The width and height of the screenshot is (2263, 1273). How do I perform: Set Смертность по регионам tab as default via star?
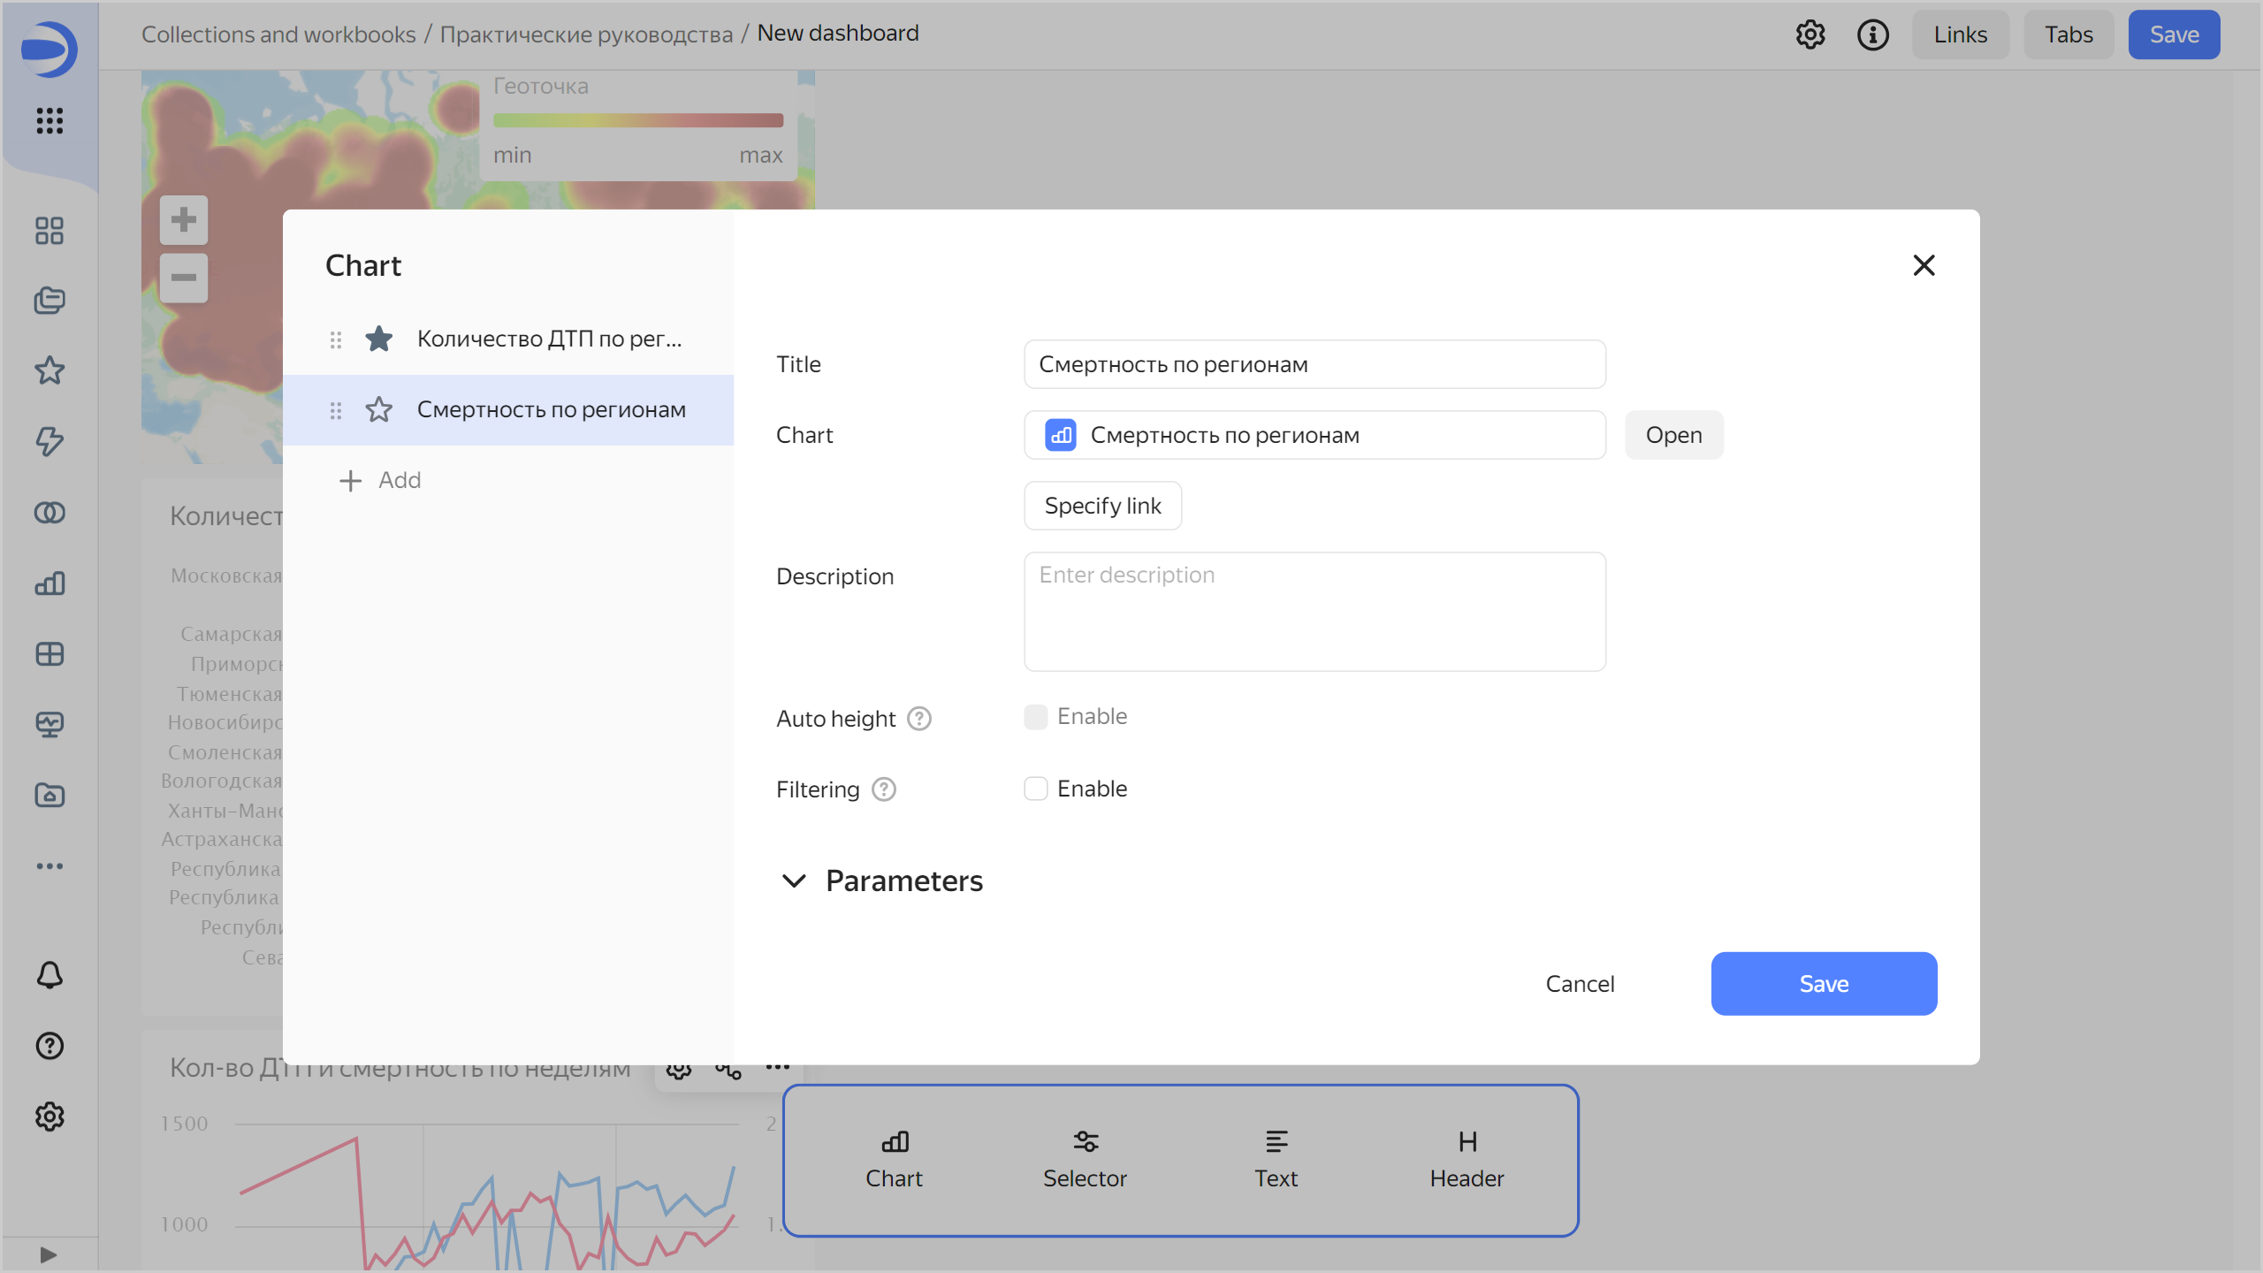click(378, 409)
